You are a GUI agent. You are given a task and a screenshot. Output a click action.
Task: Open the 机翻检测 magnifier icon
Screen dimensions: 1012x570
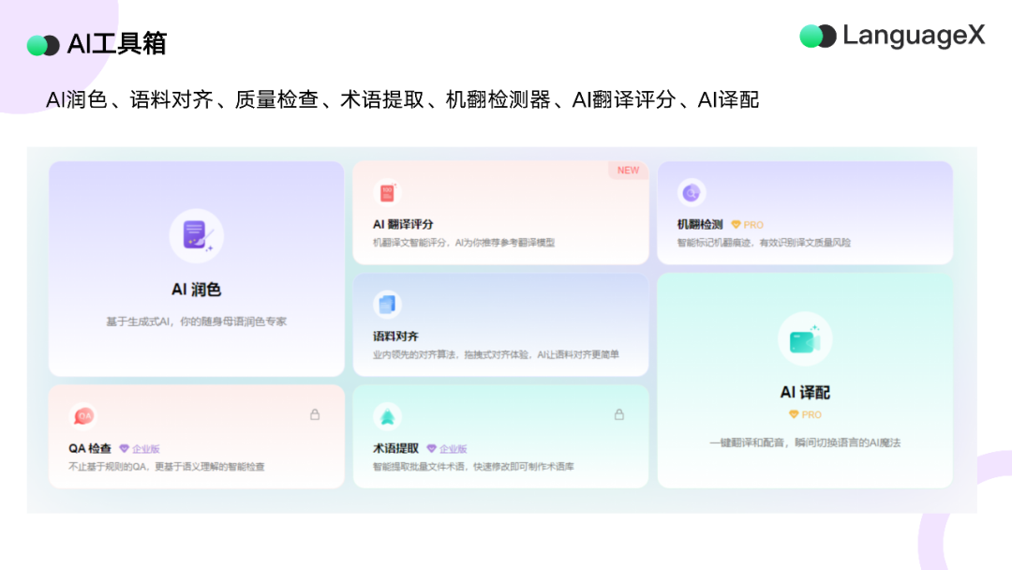692,191
